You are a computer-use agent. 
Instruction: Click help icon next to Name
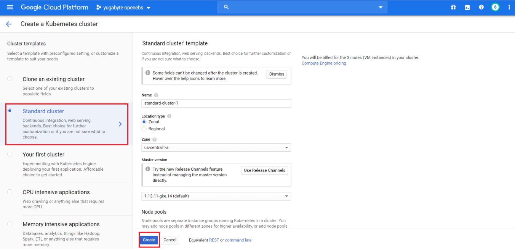click(x=156, y=95)
